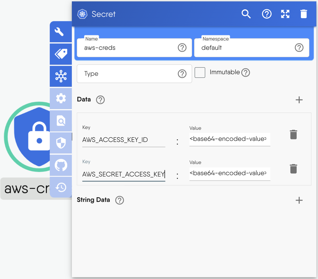Enable the Immutable checkbox
Viewport: 318px width, 279px height.
(x=200, y=73)
